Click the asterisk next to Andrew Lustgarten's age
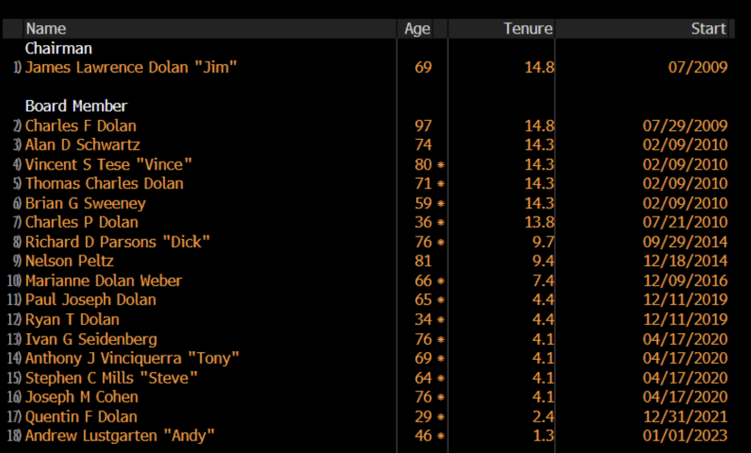 click(441, 437)
